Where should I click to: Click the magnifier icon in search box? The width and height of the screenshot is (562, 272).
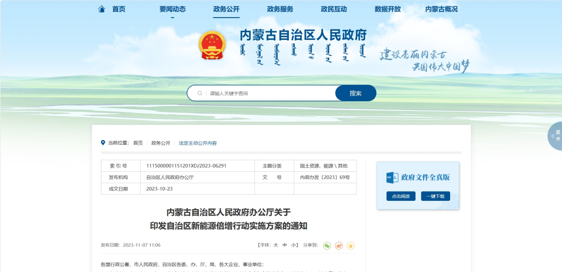200,93
